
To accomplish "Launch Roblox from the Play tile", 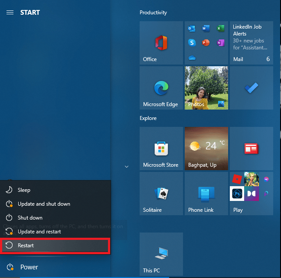I will (237, 179).
